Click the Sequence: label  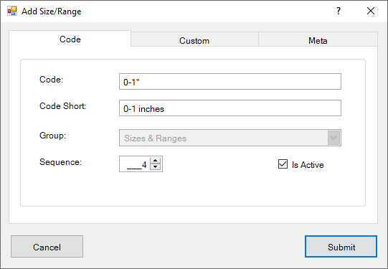(61, 162)
